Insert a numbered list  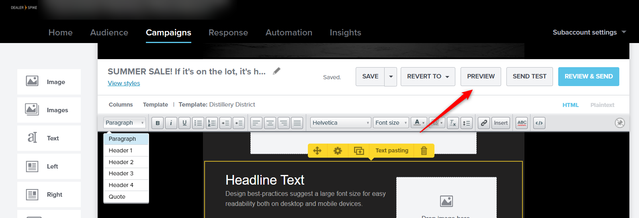click(212, 123)
